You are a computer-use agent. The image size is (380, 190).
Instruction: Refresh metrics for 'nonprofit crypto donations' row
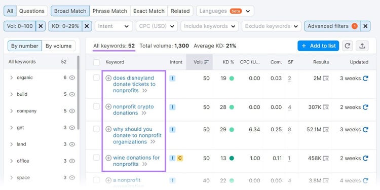coord(365,107)
